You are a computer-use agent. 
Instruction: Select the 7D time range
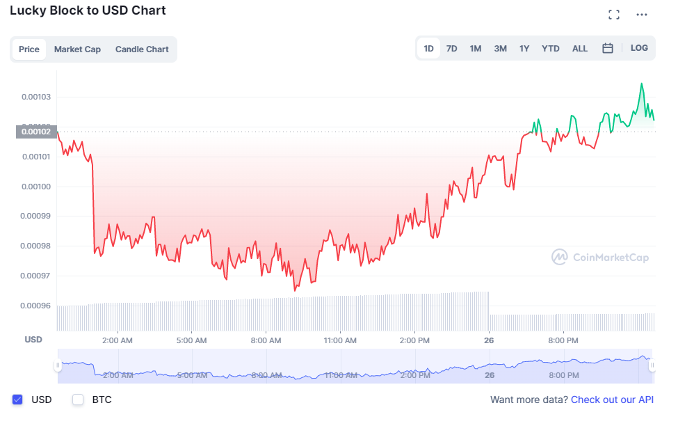tap(451, 48)
